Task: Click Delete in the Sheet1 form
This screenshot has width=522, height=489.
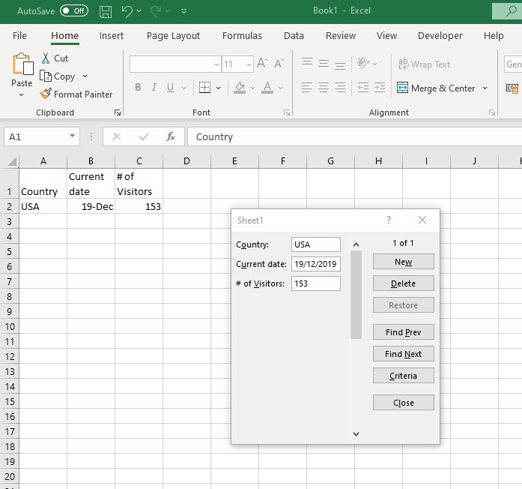Action: point(404,283)
